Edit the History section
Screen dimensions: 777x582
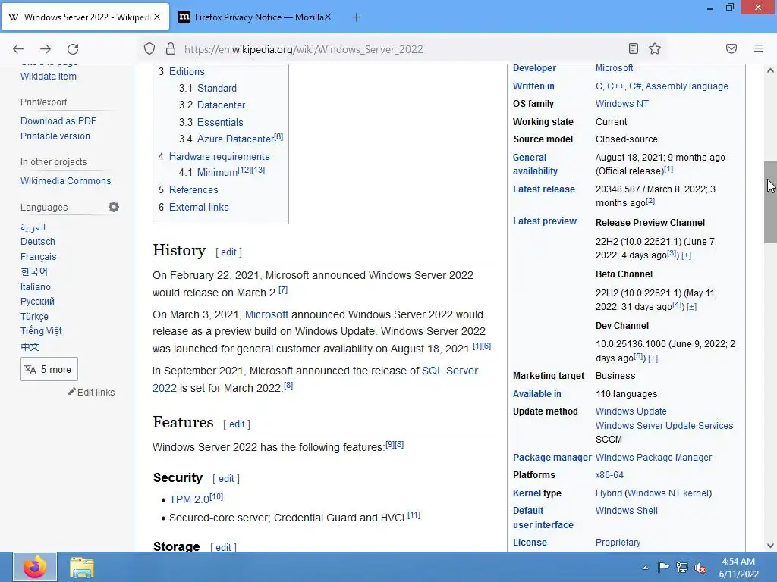[x=228, y=252]
